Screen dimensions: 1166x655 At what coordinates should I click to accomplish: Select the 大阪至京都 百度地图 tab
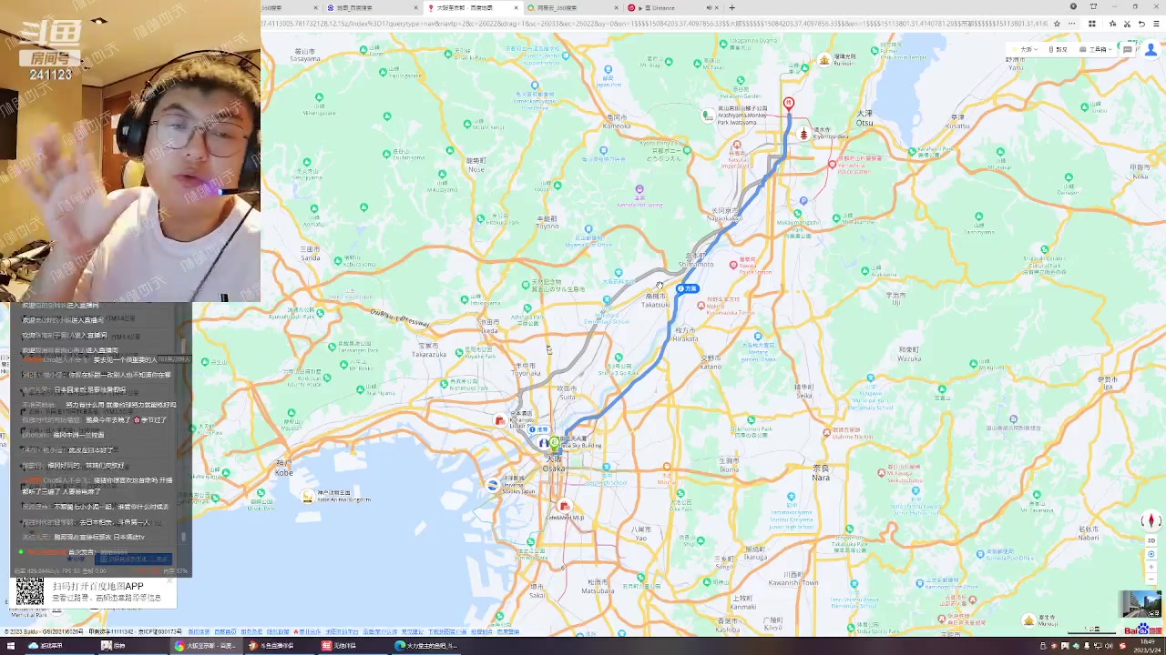(x=473, y=7)
